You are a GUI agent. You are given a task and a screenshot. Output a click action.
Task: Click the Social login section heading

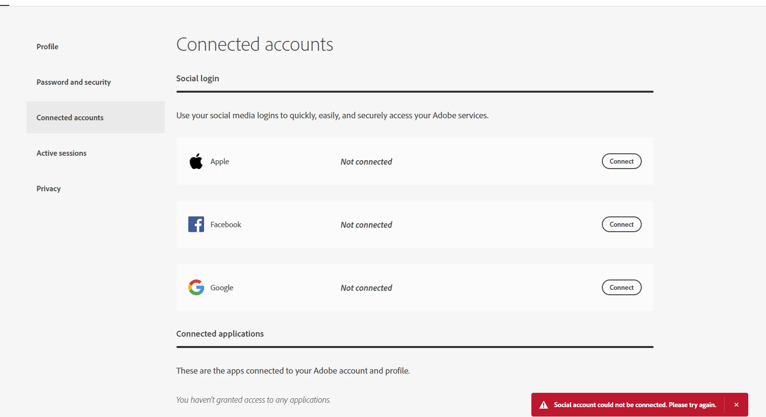click(198, 78)
